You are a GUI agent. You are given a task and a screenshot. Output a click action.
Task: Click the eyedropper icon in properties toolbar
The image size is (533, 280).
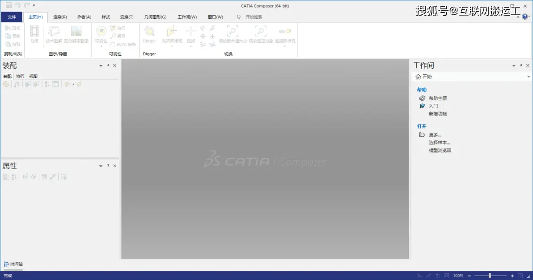pos(52,177)
